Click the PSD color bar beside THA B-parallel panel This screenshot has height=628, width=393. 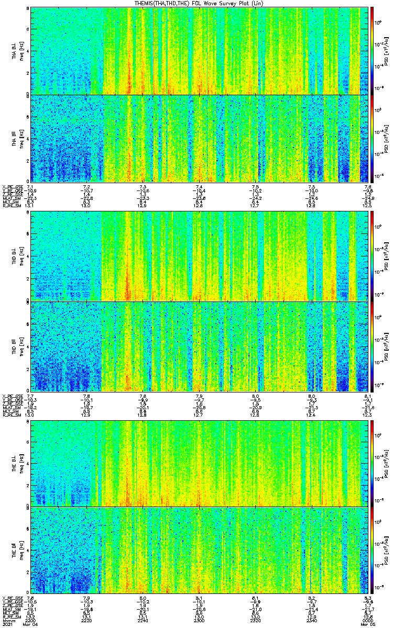(x=373, y=139)
